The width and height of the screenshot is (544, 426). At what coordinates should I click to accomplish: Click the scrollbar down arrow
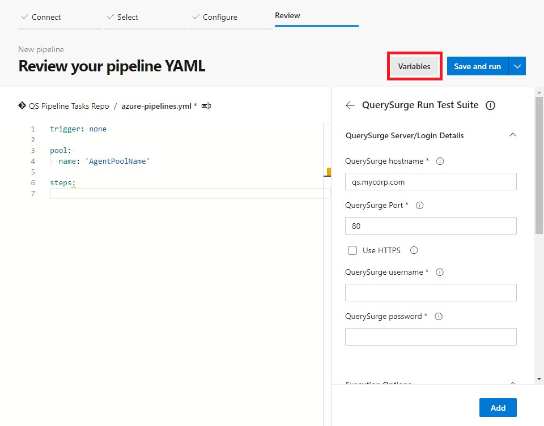point(539,379)
